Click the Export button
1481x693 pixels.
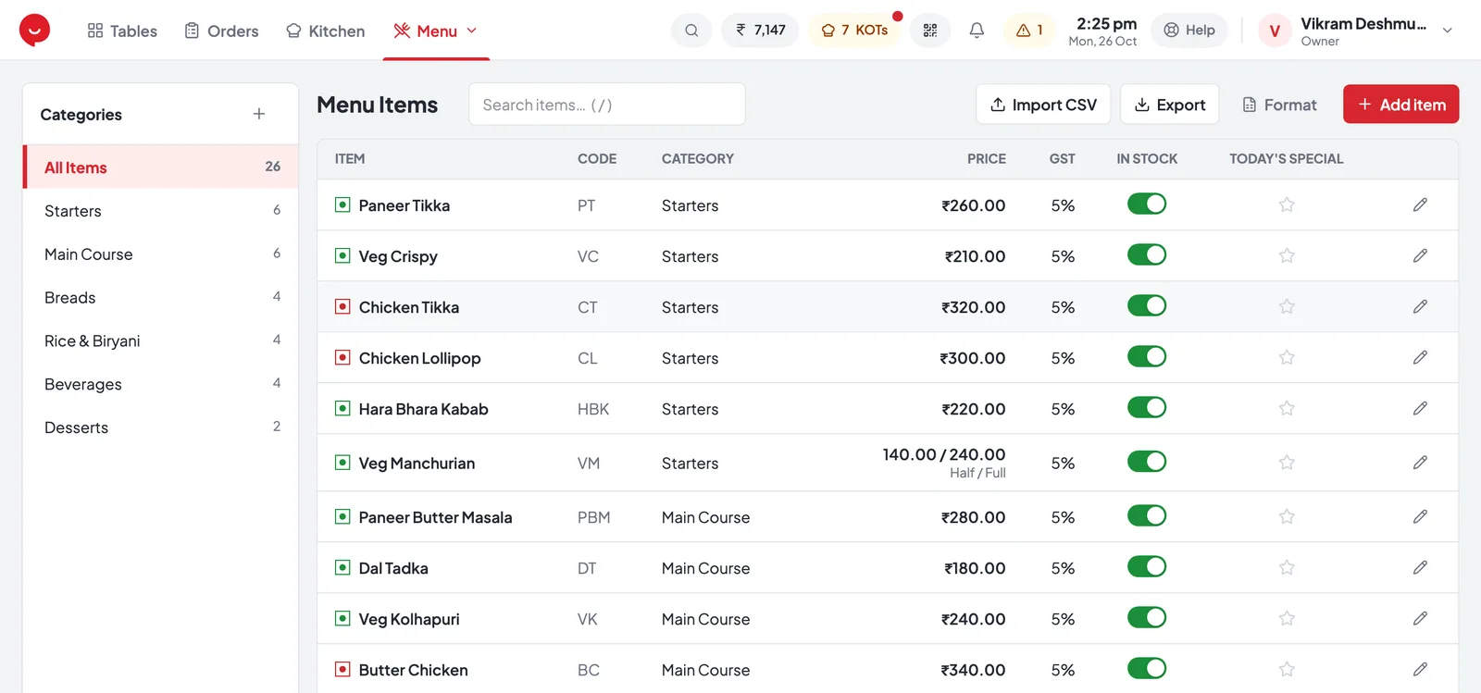point(1170,105)
